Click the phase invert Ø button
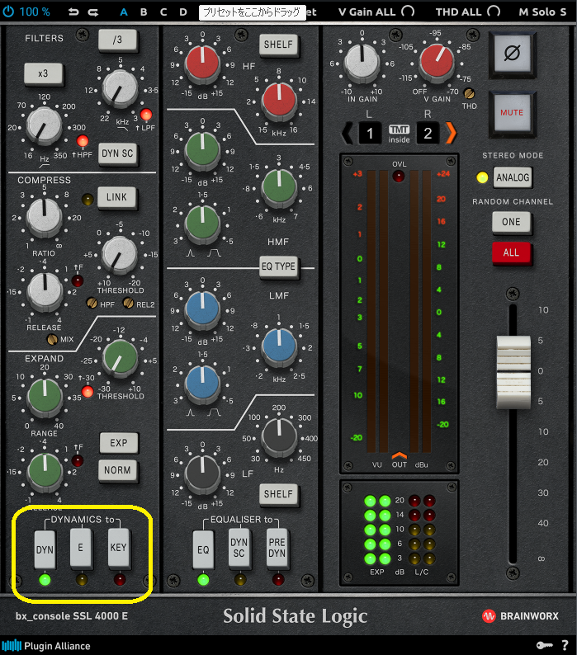Screen dimensions: 577x655 coord(512,54)
